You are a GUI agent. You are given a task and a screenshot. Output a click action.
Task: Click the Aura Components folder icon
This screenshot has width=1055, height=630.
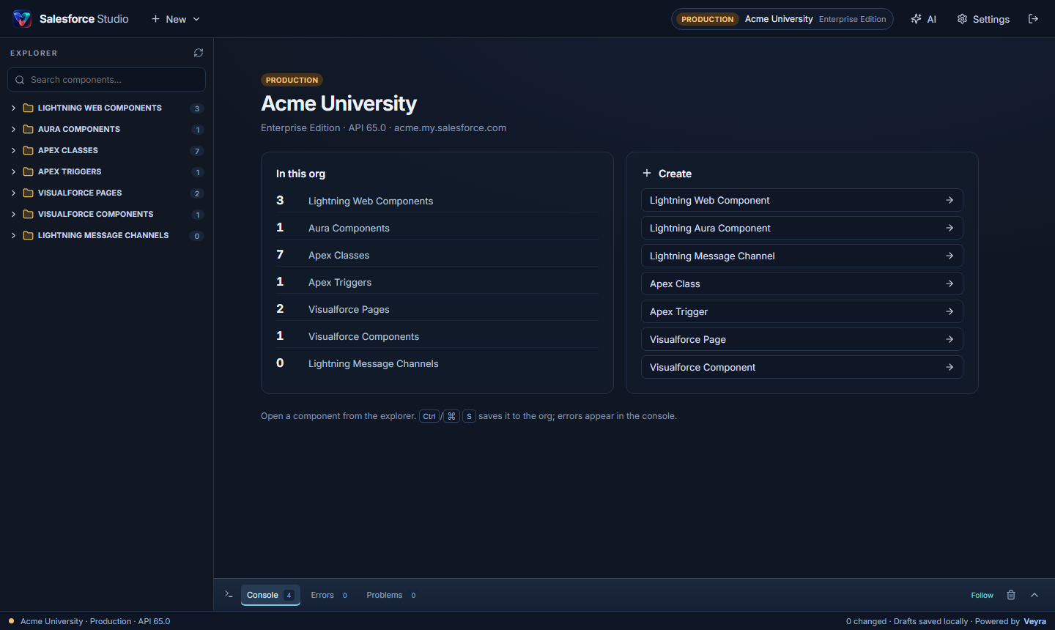tap(29, 129)
